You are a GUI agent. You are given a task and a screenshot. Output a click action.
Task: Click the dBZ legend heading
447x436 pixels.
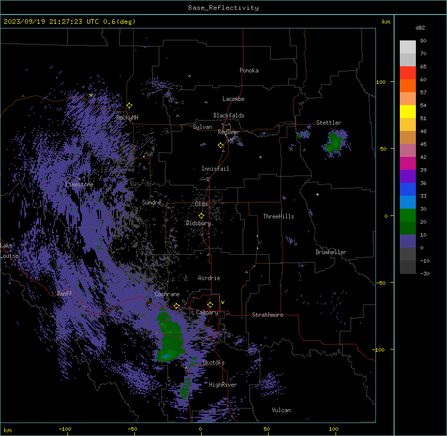[420, 28]
